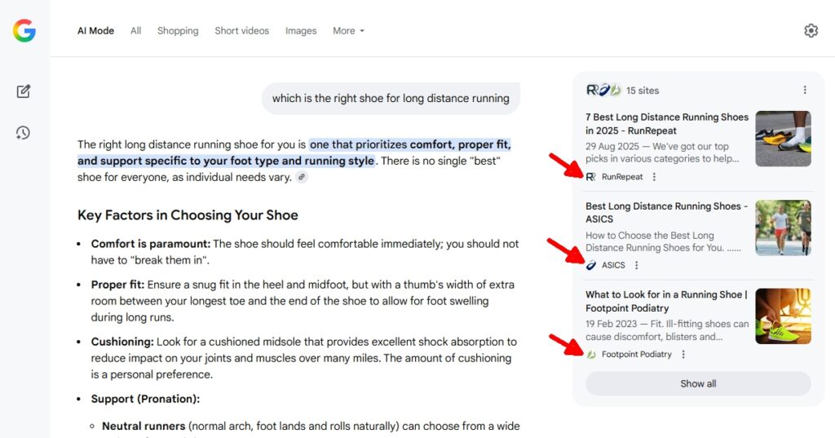Screen dimensions: 835x438
Task: Click the link chip after intro paragraph
Action: [302, 177]
